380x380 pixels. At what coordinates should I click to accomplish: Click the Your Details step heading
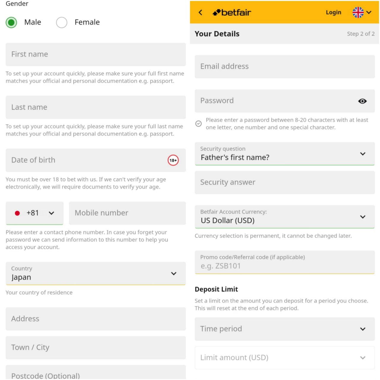coord(217,34)
